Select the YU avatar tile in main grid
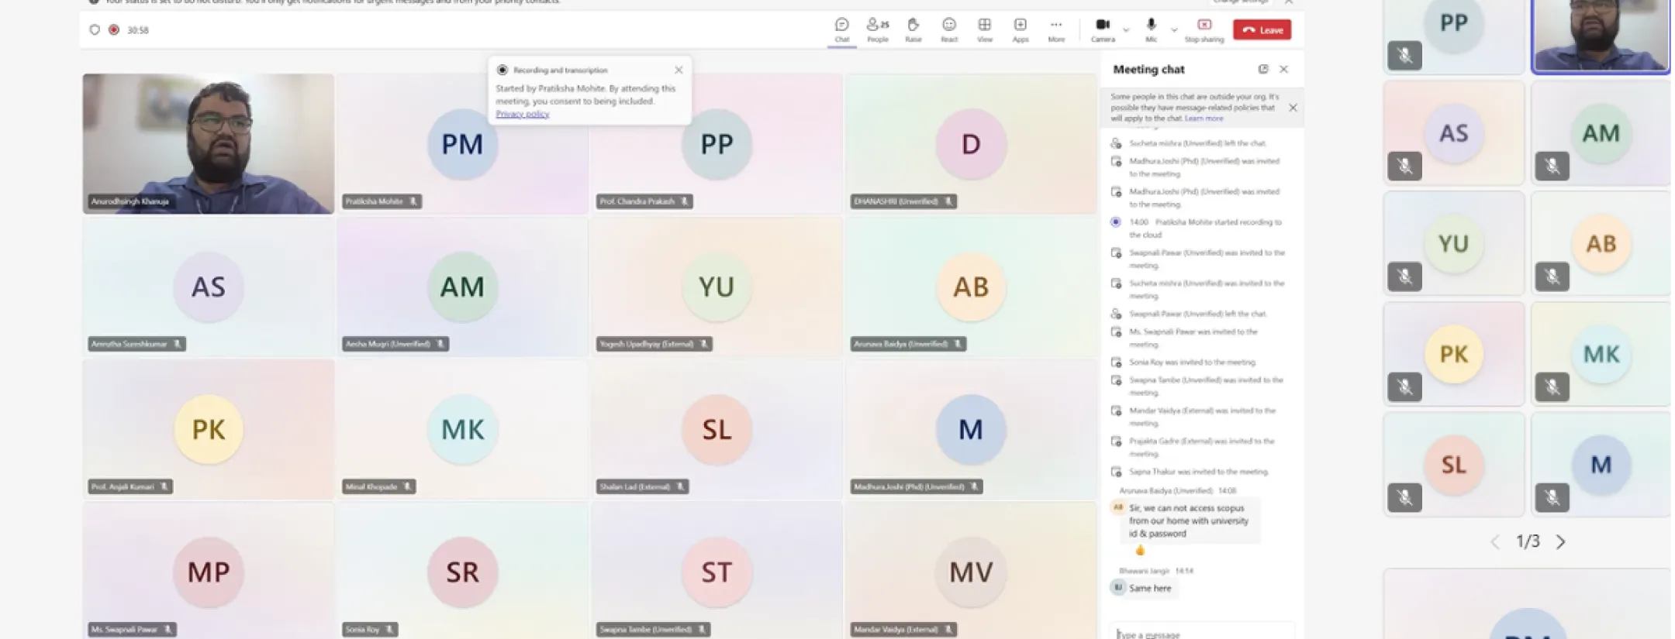Screen dimensions: 1675x639 (x=717, y=287)
